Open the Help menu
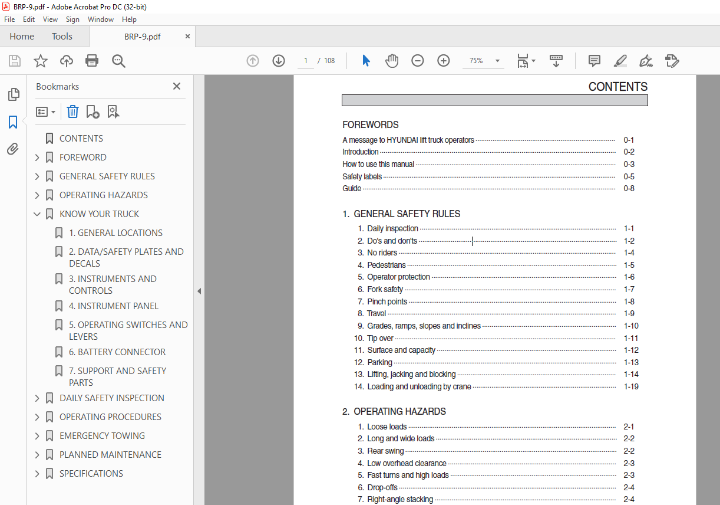Image resolution: width=720 pixels, height=505 pixels. pos(129,19)
